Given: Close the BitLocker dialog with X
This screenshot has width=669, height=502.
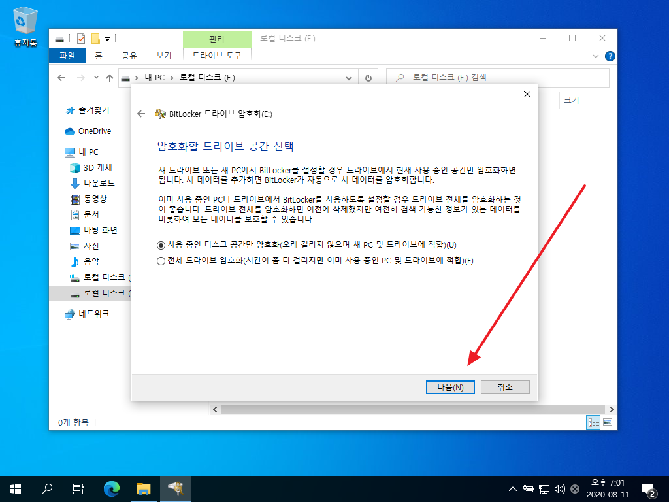Looking at the screenshot, I should click(x=527, y=94).
